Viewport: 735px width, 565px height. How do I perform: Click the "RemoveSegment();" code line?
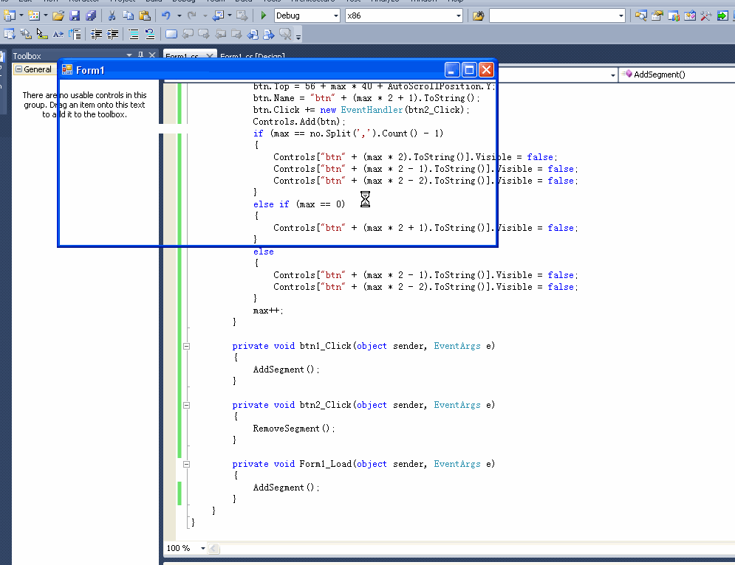(294, 429)
